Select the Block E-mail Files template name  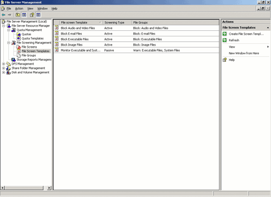pyautogui.click(x=72, y=34)
